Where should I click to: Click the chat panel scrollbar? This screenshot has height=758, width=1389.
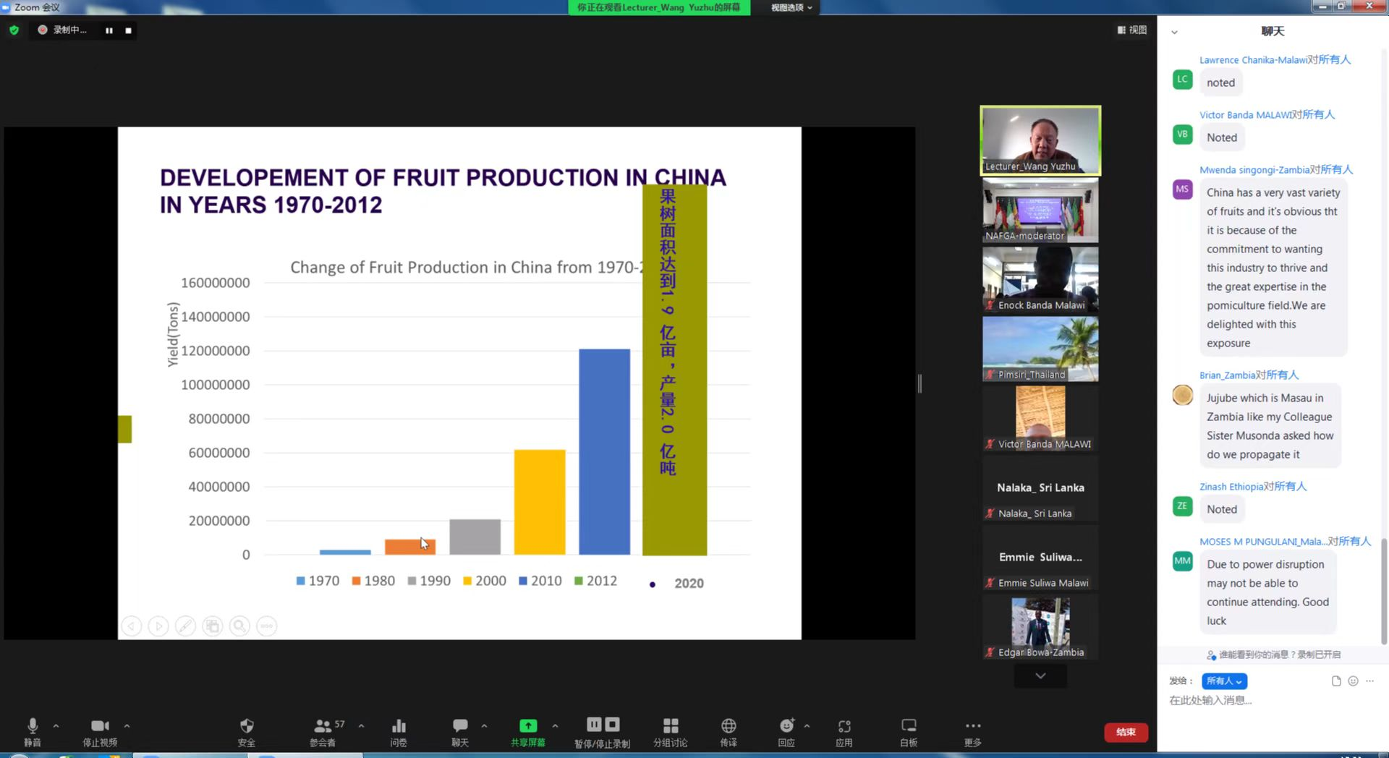pos(1384,591)
